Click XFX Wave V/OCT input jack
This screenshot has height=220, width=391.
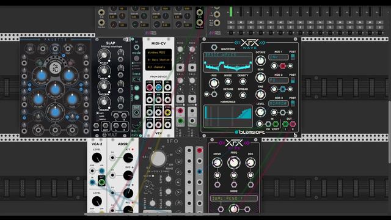[x=276, y=124]
